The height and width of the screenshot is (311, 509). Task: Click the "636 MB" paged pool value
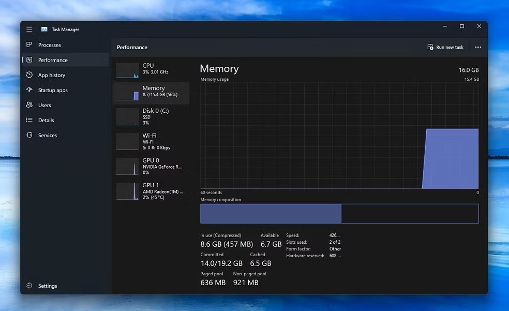(213, 283)
